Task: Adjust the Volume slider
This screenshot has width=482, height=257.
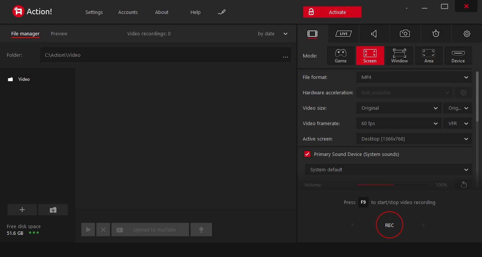Action: click(393, 185)
